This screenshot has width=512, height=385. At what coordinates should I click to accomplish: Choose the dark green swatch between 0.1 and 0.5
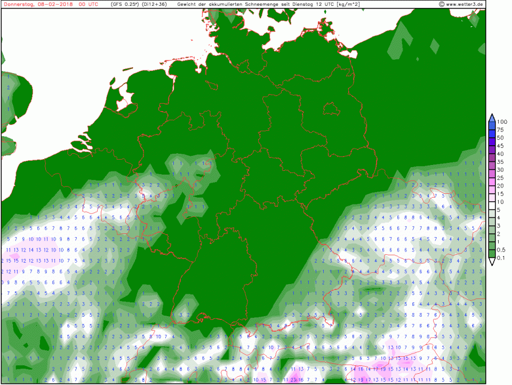click(x=491, y=254)
